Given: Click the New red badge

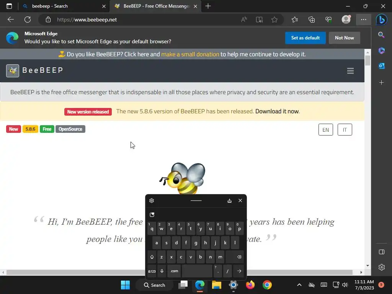Looking at the screenshot, I should (x=13, y=129).
